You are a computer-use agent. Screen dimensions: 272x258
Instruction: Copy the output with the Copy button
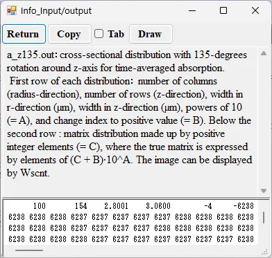[x=69, y=34]
